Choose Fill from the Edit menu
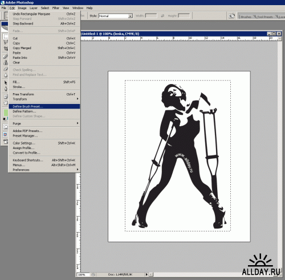 tap(44, 82)
